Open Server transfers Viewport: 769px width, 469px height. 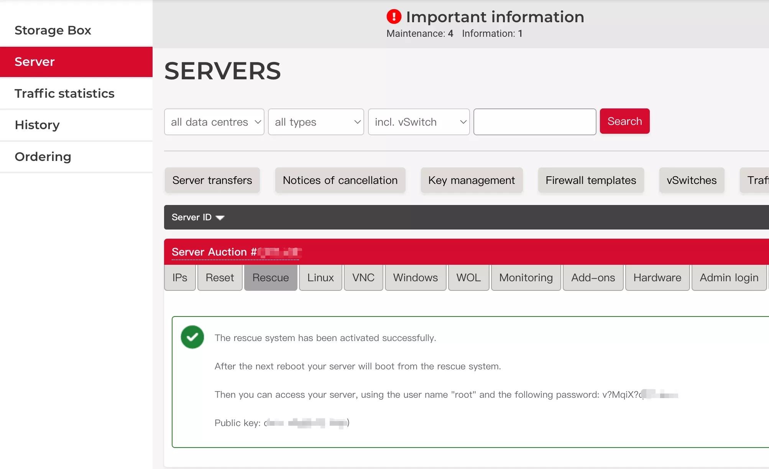(x=212, y=180)
